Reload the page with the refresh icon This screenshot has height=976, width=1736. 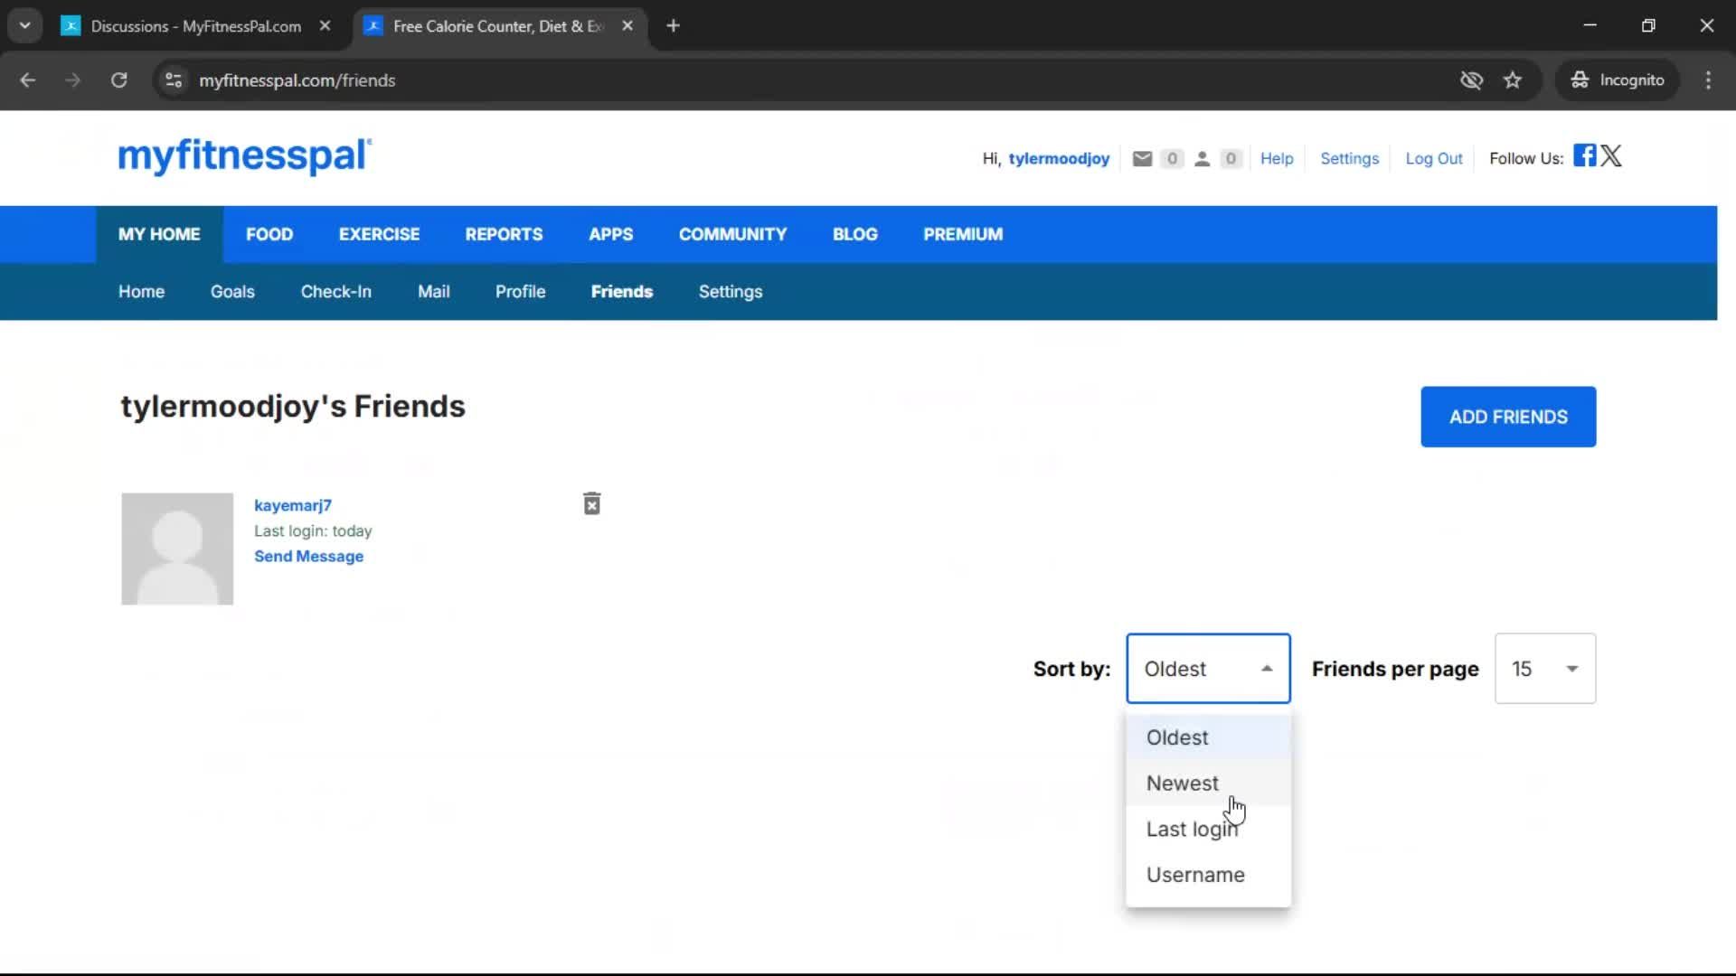pos(118,80)
